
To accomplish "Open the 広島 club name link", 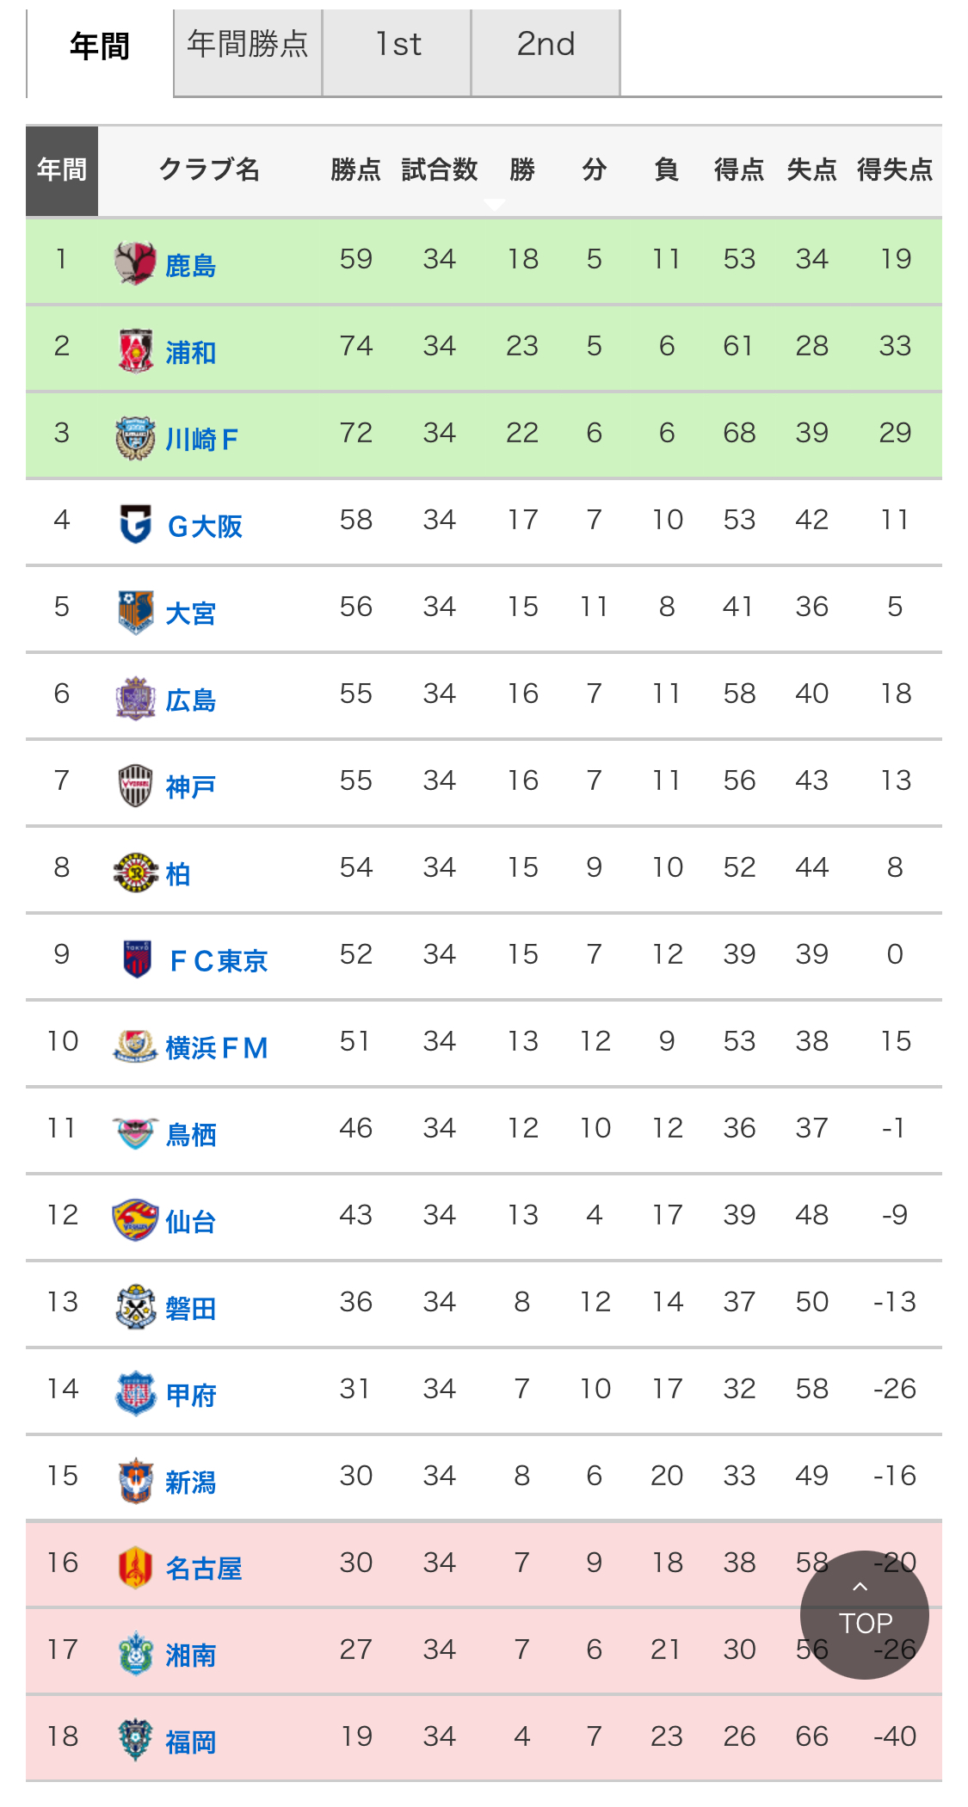I will (x=190, y=700).
